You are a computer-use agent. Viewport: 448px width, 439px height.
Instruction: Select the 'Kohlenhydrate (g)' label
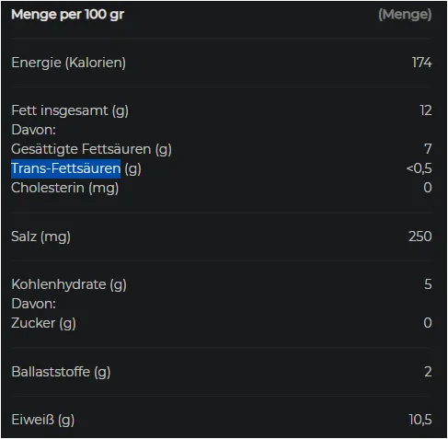tap(69, 285)
